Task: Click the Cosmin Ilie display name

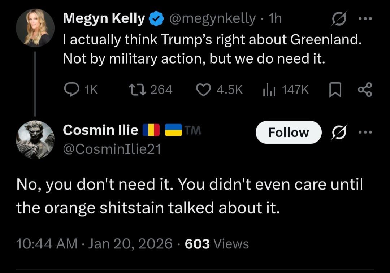Action: pyautogui.click(x=100, y=130)
